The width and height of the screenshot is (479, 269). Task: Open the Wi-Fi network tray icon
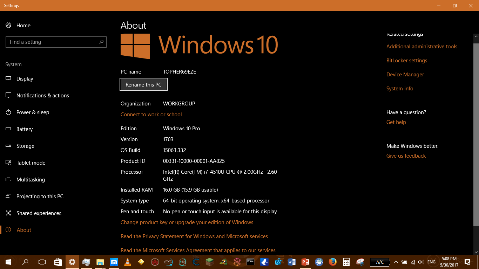[413, 262]
